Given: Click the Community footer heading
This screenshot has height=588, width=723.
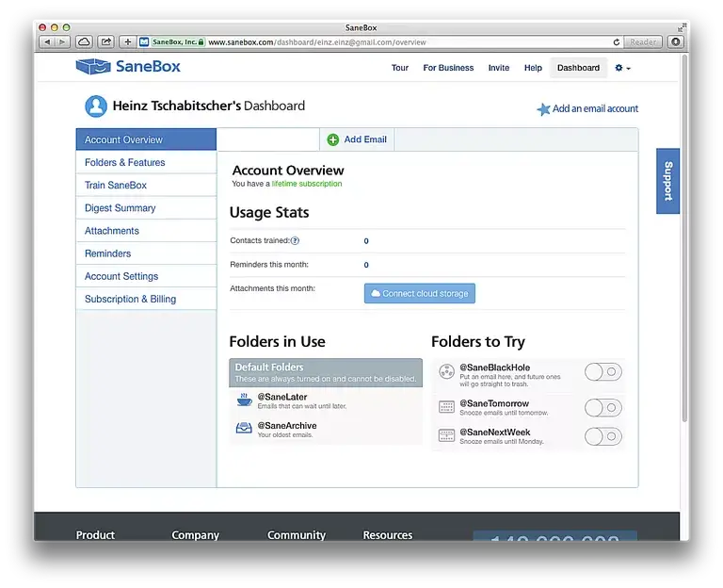Looking at the screenshot, I should [297, 535].
